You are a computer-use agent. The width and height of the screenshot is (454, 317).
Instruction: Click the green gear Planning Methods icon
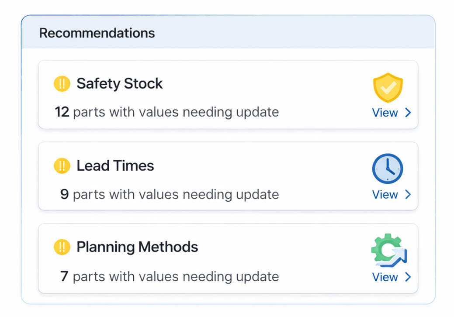click(x=388, y=251)
